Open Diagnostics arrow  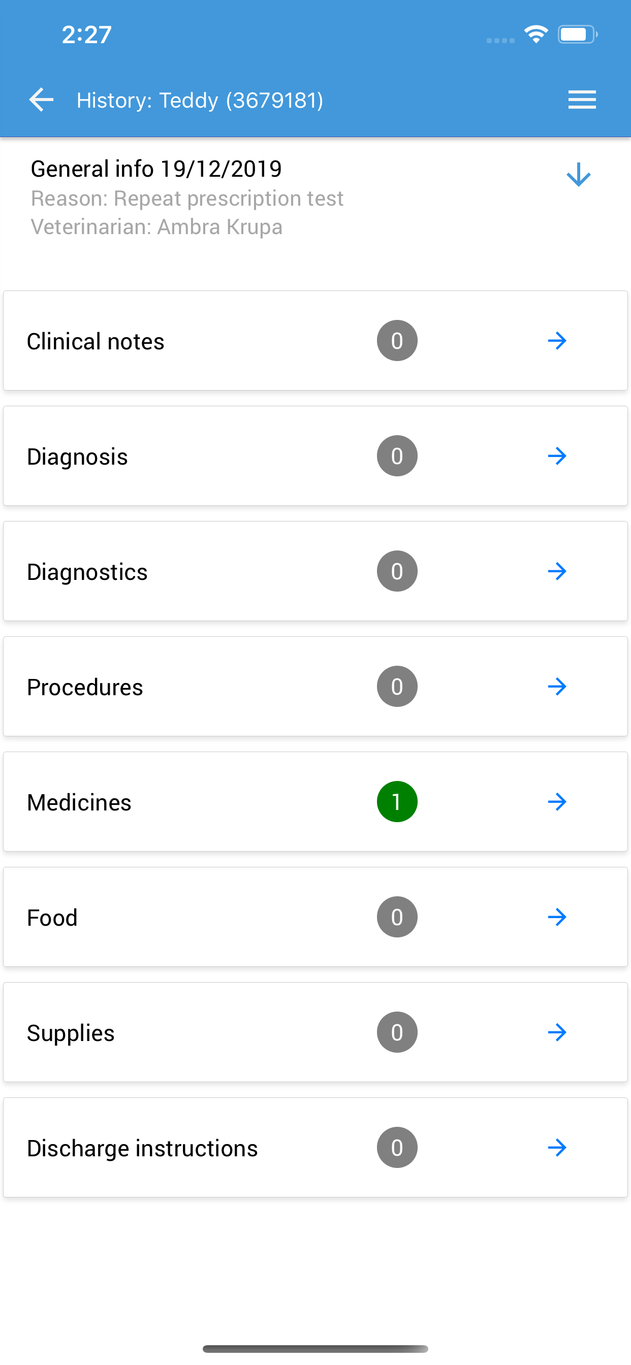click(557, 571)
